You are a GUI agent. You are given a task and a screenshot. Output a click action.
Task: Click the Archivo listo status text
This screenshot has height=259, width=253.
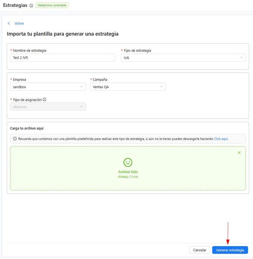pyautogui.click(x=128, y=172)
